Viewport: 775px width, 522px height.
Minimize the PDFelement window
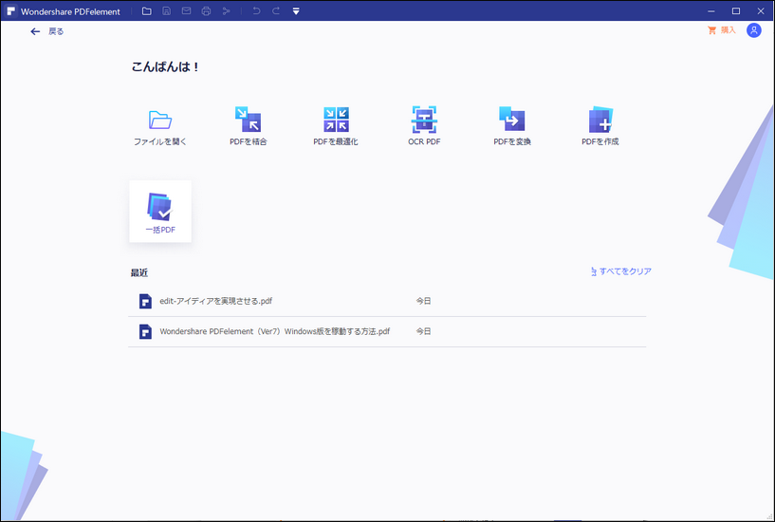[x=711, y=10]
